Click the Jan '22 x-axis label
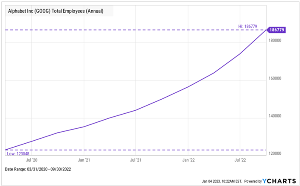Screen dimensions: 300x186 pyautogui.click(x=188, y=160)
